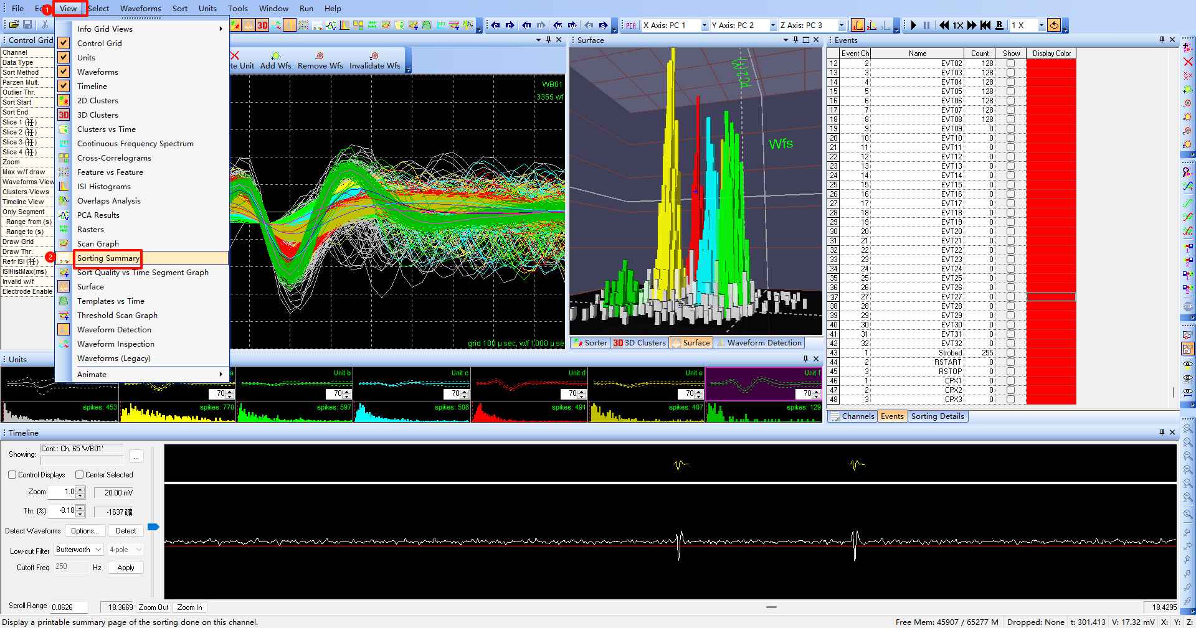Image resolution: width=1196 pixels, height=628 pixels.
Task: Click the ISI histogram toolbar icon
Action: [344, 26]
